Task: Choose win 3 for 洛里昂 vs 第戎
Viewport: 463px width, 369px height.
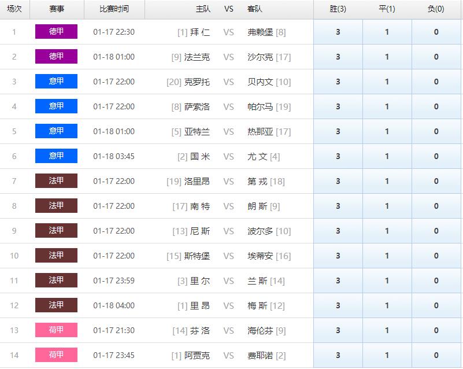Action: coord(338,181)
